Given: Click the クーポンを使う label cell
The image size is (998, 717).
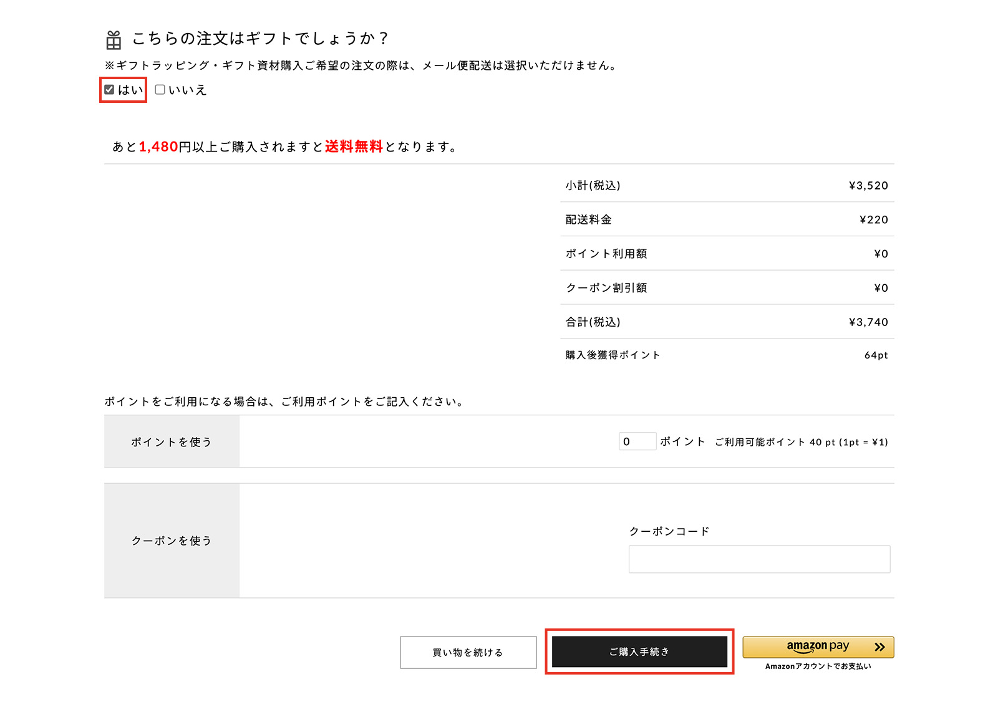Looking at the screenshot, I should click(x=172, y=541).
